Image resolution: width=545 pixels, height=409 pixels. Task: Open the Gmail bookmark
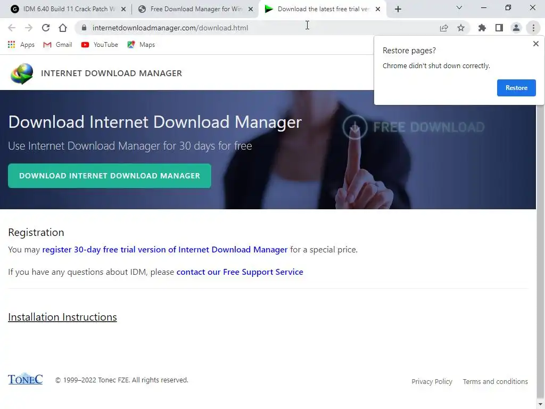[57, 45]
